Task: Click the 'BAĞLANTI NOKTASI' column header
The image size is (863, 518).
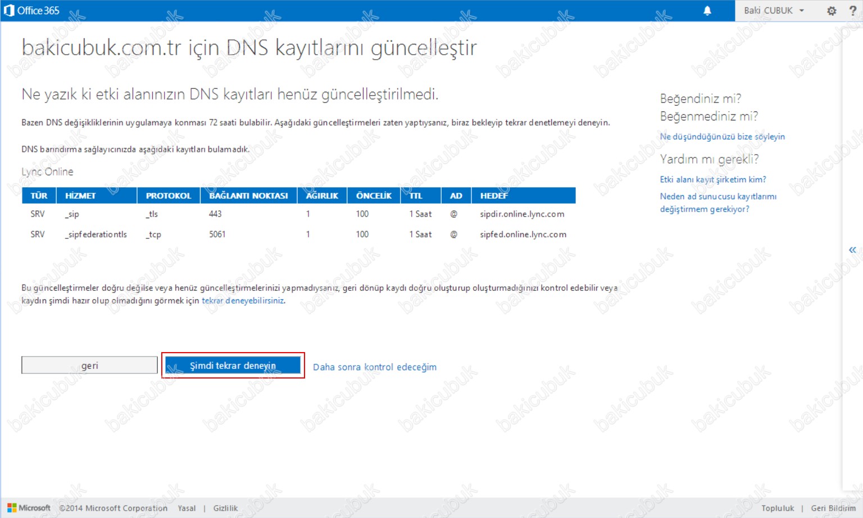Action: pos(248,195)
